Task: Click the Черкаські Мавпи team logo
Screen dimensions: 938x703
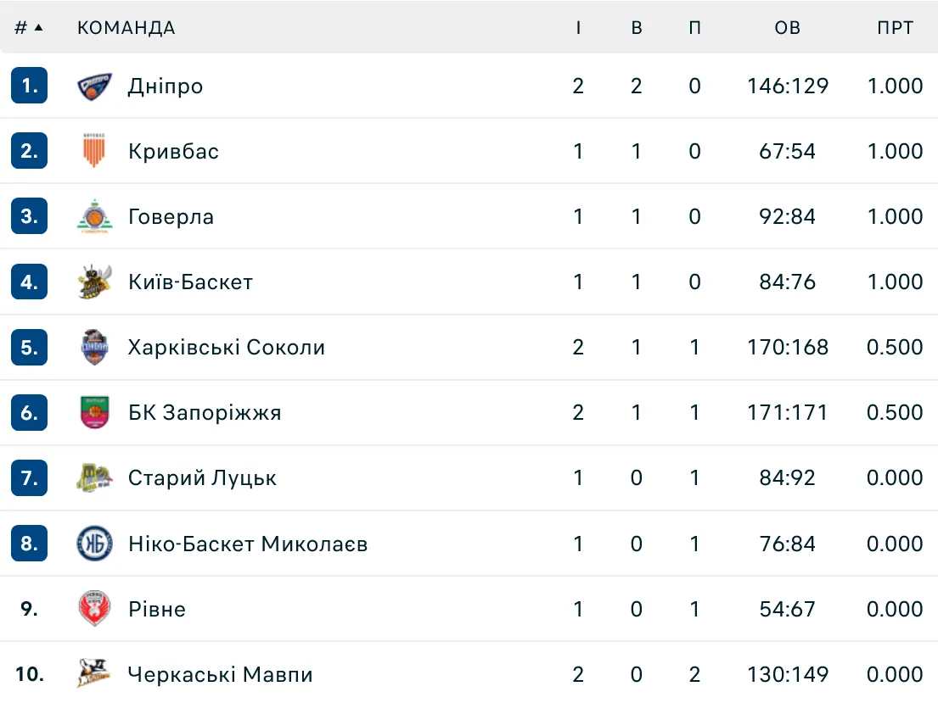Action: tap(94, 674)
